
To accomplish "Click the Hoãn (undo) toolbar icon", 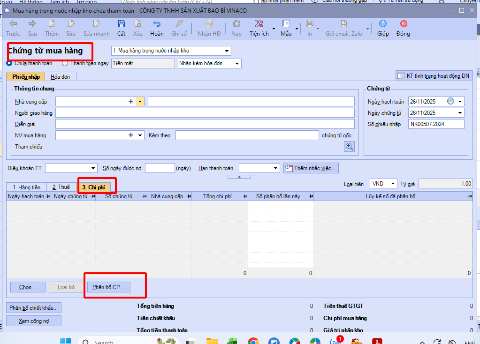I will [x=157, y=24].
